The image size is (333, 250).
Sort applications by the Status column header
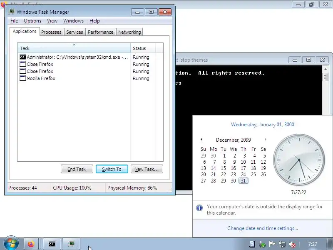143,48
